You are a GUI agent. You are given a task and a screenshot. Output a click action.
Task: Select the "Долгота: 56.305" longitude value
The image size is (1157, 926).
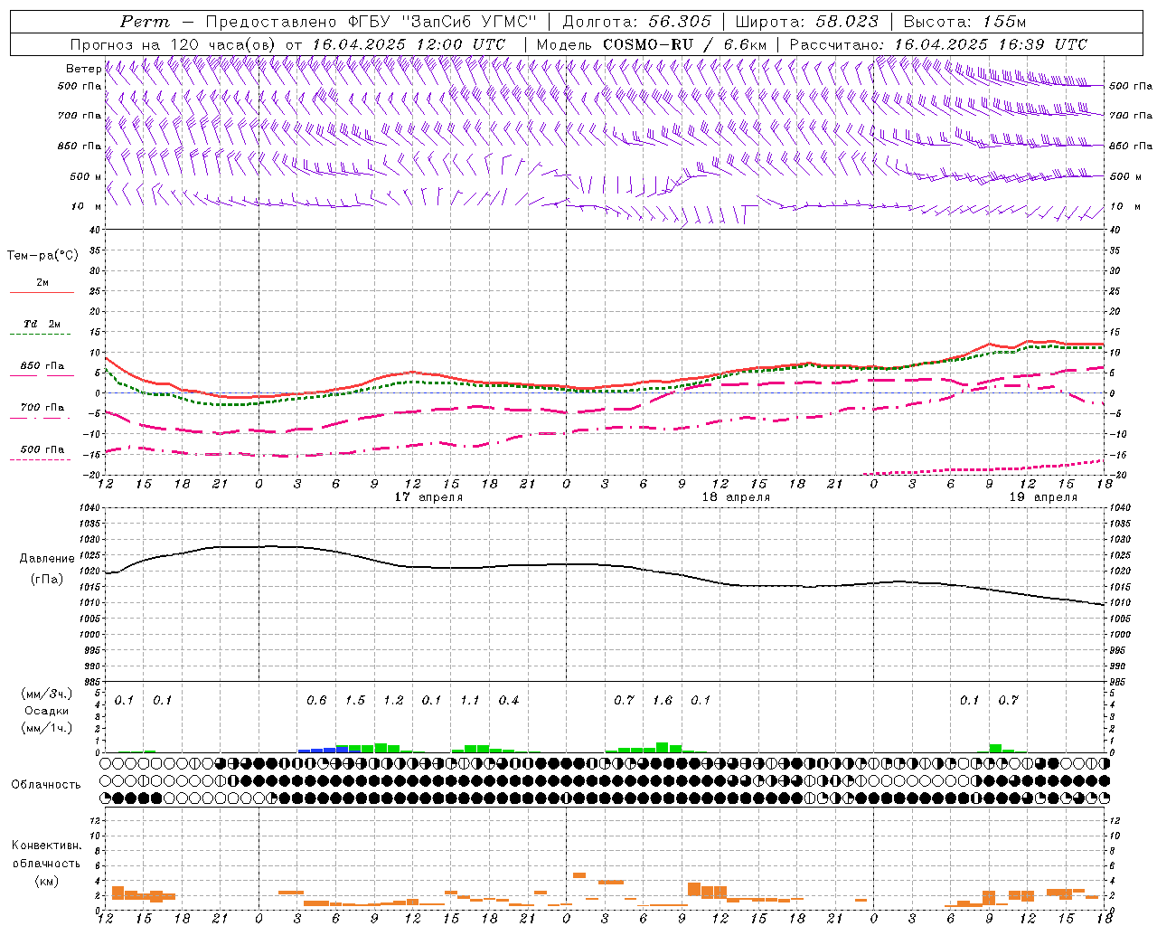coord(636,22)
